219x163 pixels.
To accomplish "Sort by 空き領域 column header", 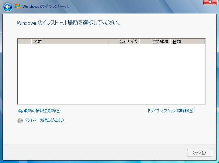I will tap(155, 41).
